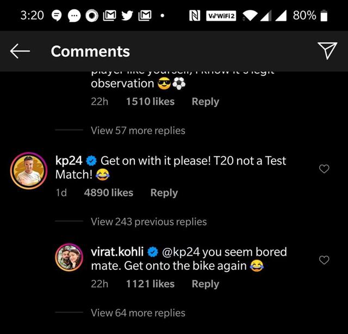Viewport: 348px width, 334px height.
Task: Open the virat.kohli username link
Action: pos(117,252)
